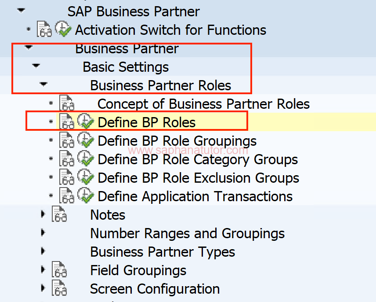Screen dimensions: 376x302
Task: Execute activity icon beside Activation Switch for Functions
Action: [x=63, y=29]
